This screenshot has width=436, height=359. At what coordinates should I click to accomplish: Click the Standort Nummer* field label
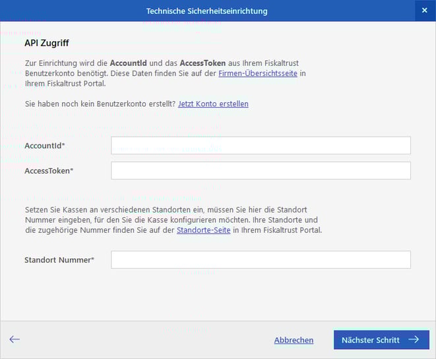point(59,260)
